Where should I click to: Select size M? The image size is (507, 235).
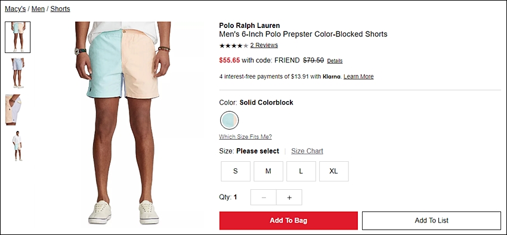pyautogui.click(x=268, y=171)
